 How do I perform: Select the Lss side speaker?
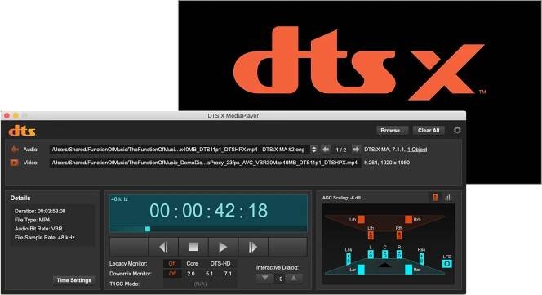tap(349, 259)
